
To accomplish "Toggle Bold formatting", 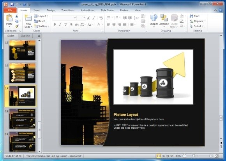I will pos(55,24).
